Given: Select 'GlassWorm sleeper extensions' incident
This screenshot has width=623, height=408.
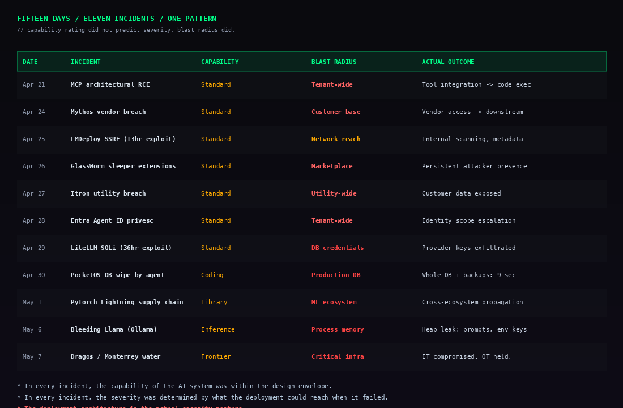Looking at the screenshot, I should [123, 166].
